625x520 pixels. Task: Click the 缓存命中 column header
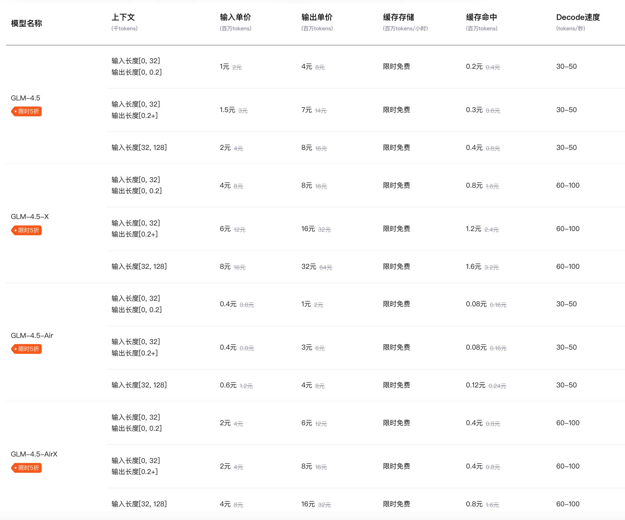[x=481, y=17]
